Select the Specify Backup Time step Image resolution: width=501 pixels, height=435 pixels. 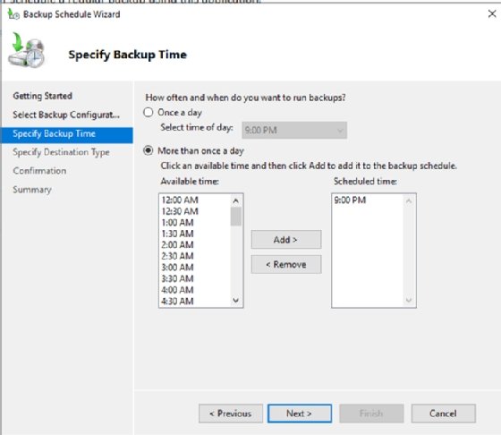pos(67,135)
